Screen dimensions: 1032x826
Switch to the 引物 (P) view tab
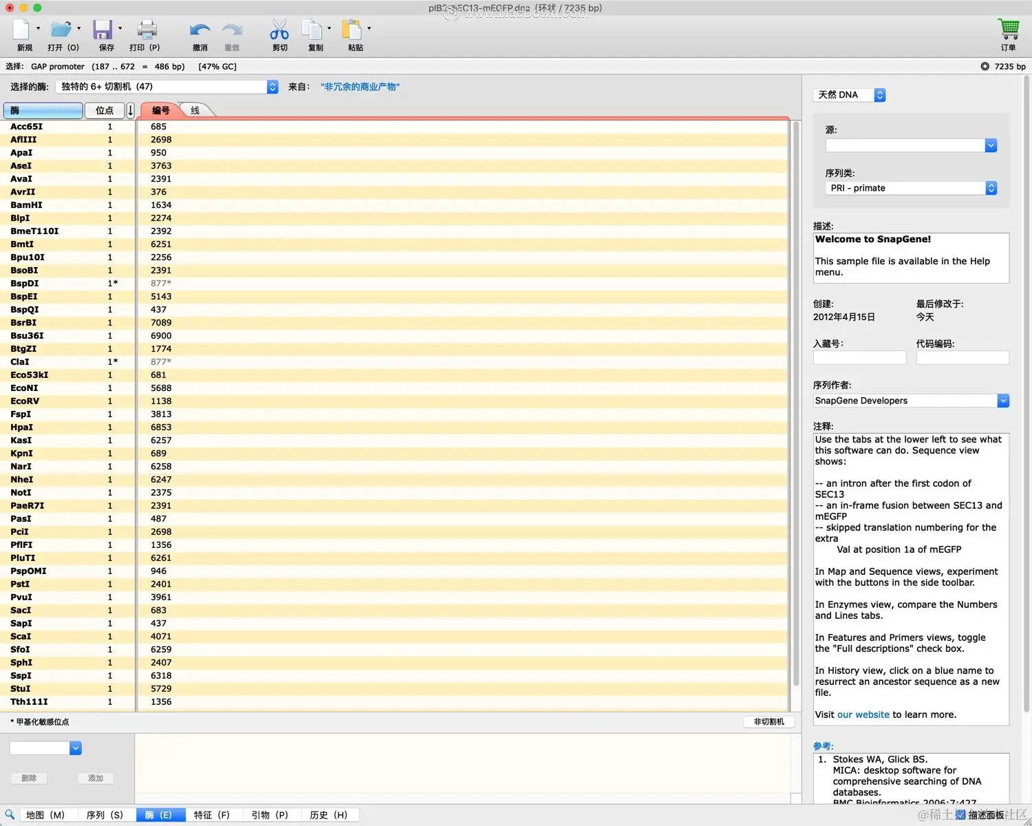pos(270,815)
